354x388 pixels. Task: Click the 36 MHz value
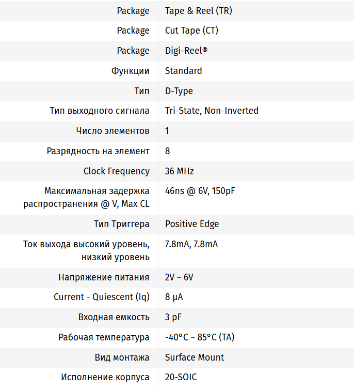(x=179, y=171)
